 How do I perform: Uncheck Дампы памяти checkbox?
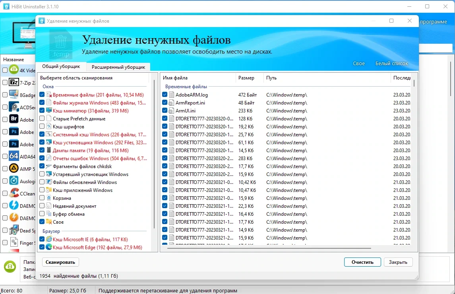pyautogui.click(x=42, y=150)
